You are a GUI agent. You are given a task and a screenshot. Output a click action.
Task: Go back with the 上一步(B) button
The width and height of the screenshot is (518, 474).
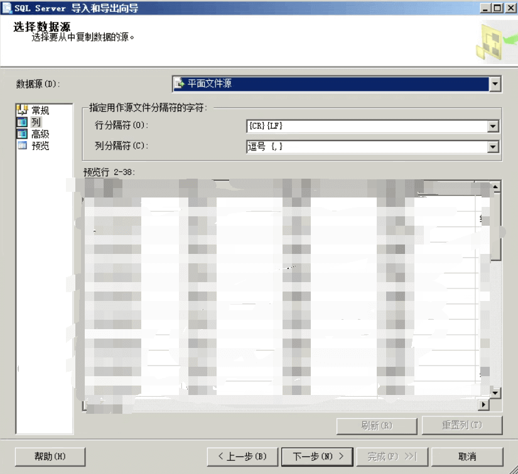click(x=242, y=456)
